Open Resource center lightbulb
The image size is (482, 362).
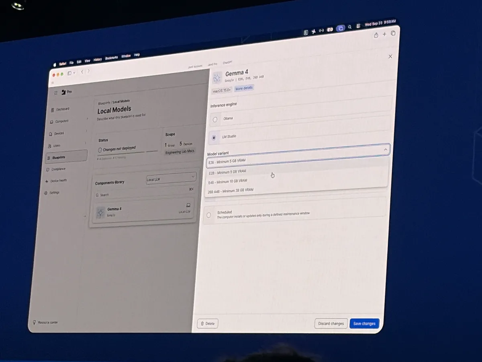click(x=35, y=322)
